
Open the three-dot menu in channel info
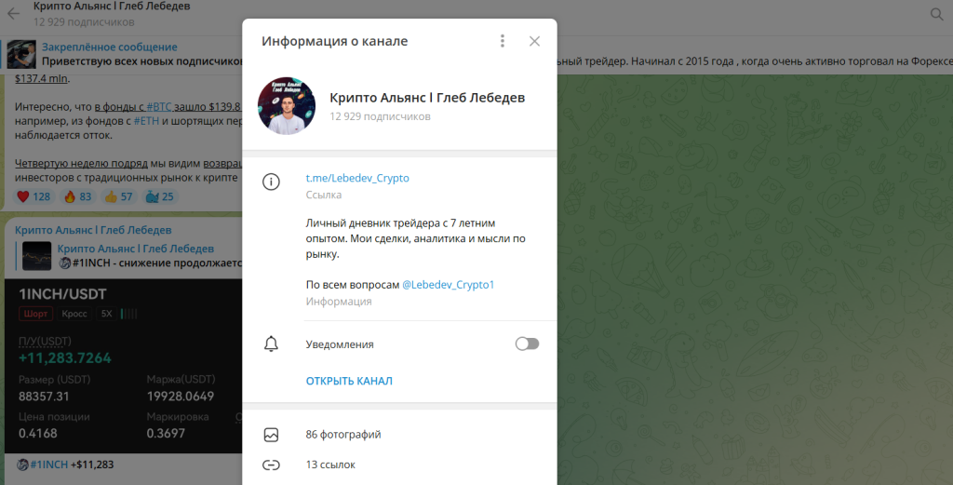[502, 41]
